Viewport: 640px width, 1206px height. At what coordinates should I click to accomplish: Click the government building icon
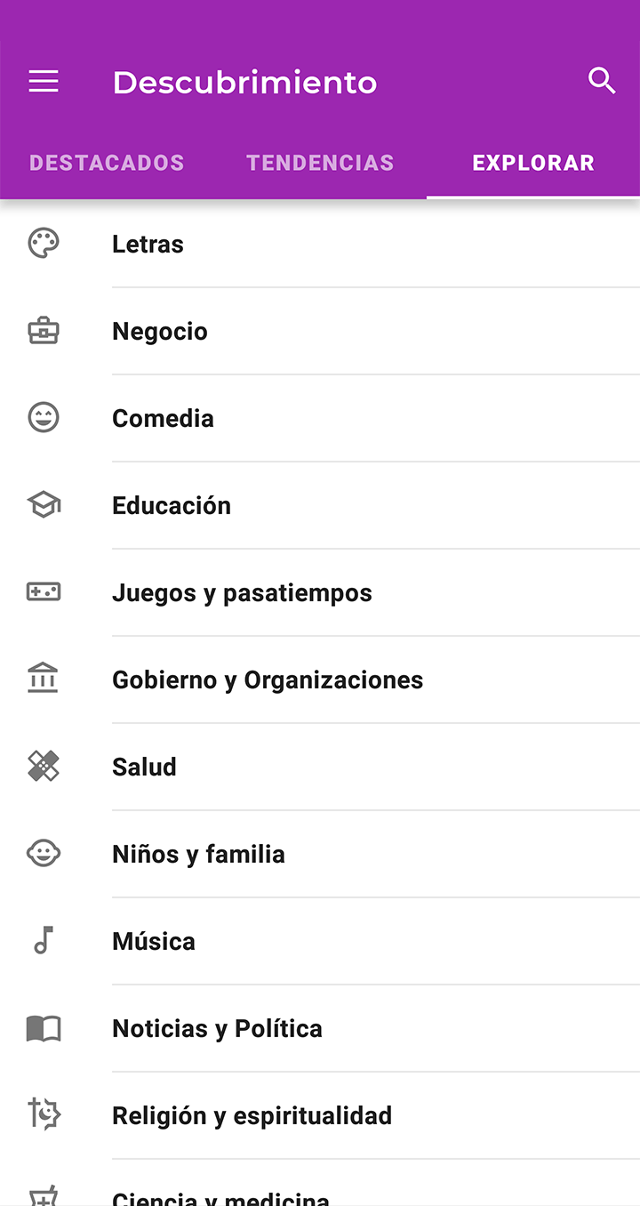click(x=44, y=679)
